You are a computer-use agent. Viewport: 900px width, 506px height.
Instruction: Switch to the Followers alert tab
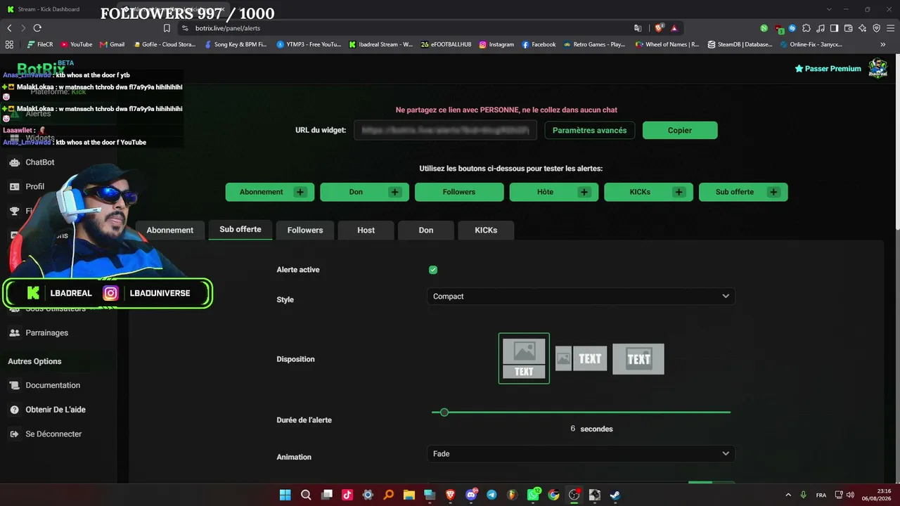point(305,231)
